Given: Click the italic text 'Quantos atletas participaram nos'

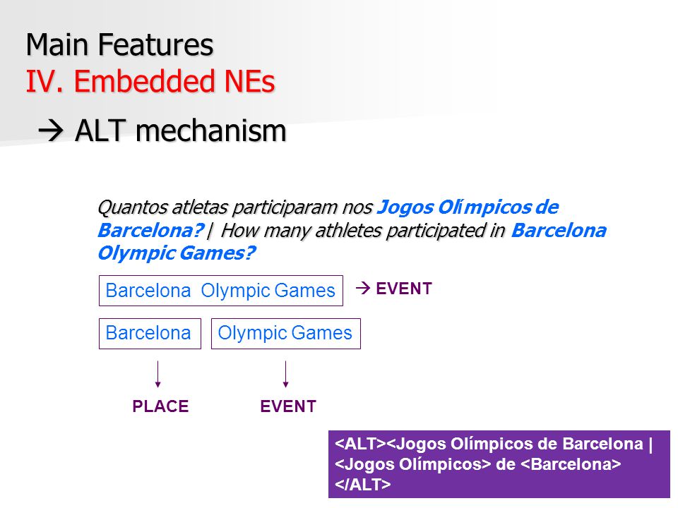Looking at the screenshot, I should point(234,207).
